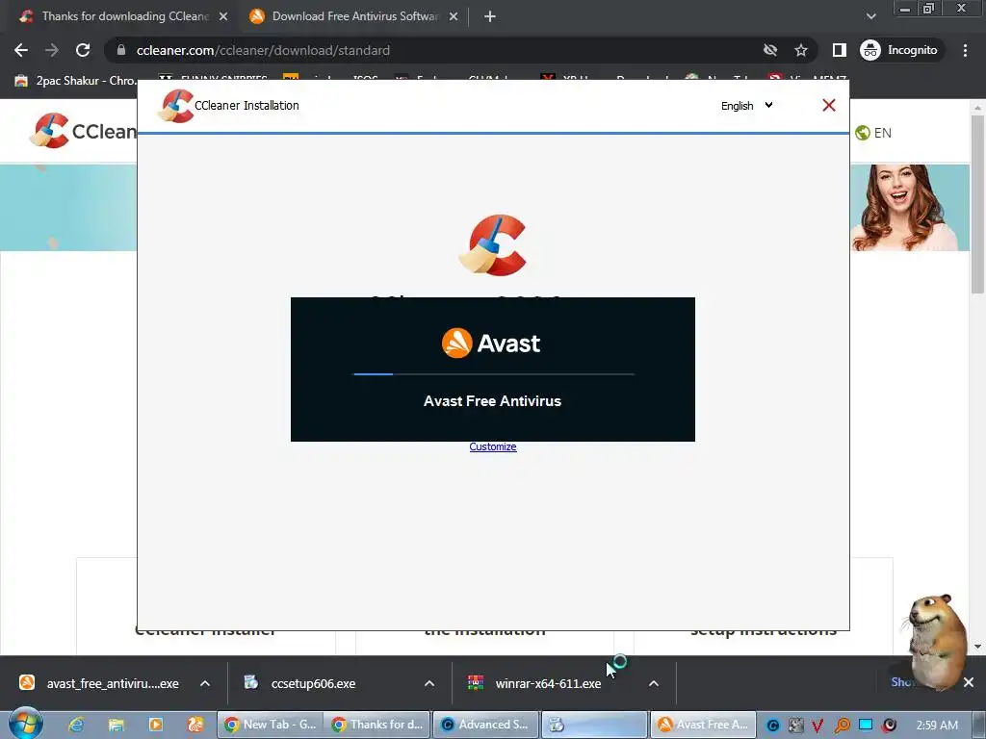This screenshot has height=739, width=986.
Task: Click the EN language selector on the webpage
Action: click(x=873, y=133)
